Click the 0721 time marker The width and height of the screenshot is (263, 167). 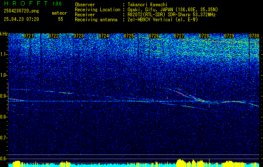[x=28, y=36]
